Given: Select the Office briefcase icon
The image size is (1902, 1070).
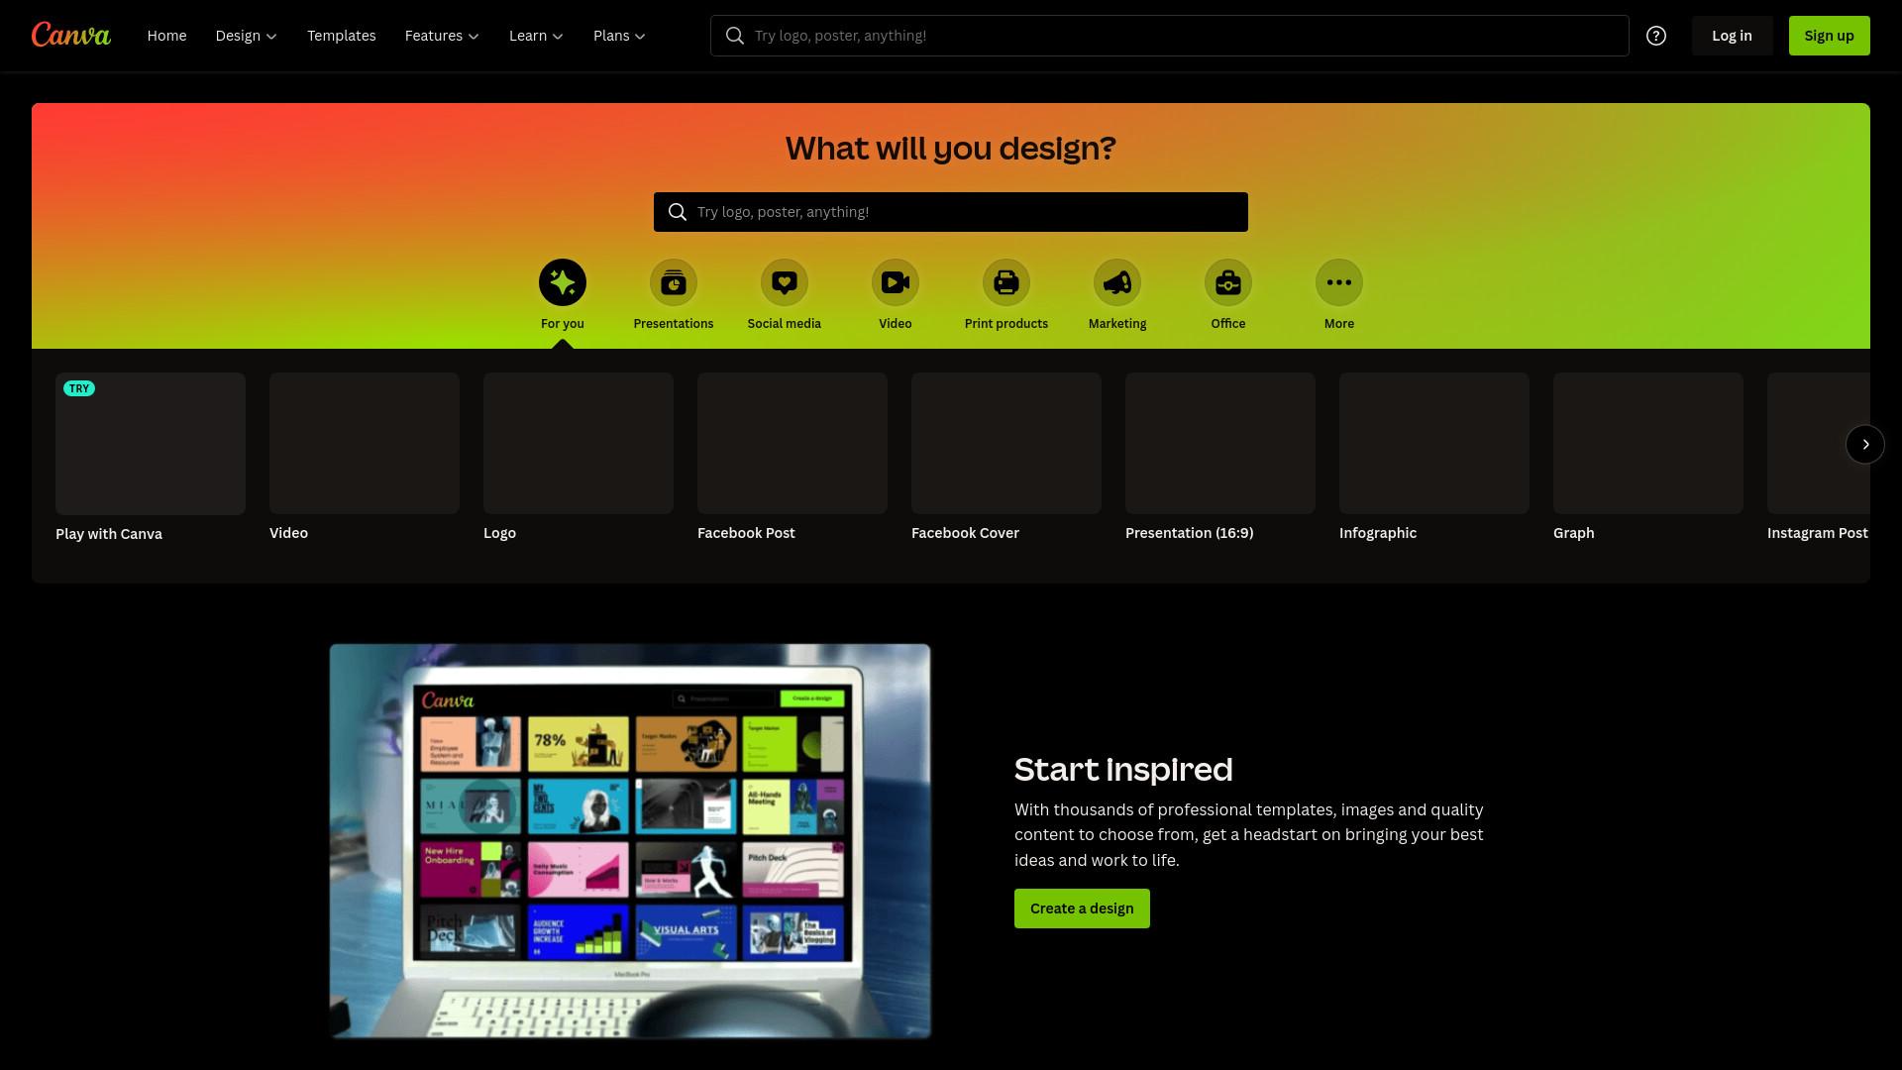Looking at the screenshot, I should (x=1228, y=283).
